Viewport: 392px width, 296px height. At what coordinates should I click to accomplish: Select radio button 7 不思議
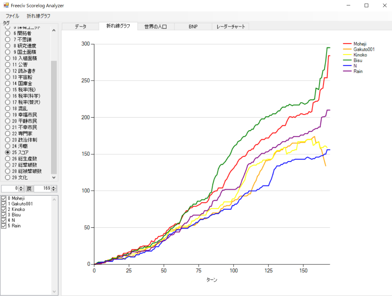[x=8, y=39]
